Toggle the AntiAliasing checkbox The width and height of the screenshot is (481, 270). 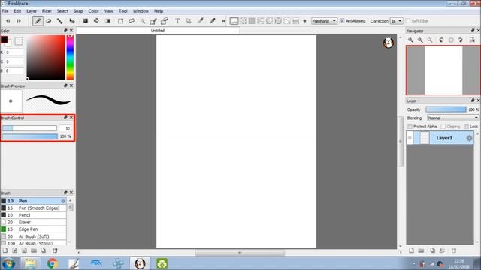(343, 21)
